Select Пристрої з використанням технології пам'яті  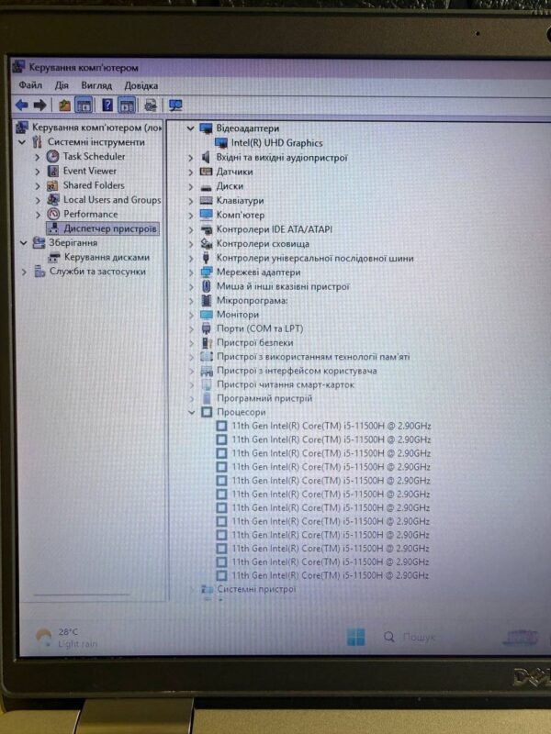tap(313, 357)
